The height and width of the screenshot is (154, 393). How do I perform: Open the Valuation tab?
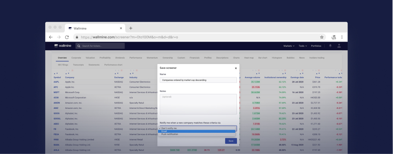pyautogui.click(x=90, y=58)
